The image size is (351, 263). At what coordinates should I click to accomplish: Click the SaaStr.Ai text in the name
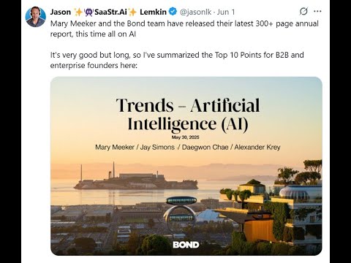coord(110,12)
